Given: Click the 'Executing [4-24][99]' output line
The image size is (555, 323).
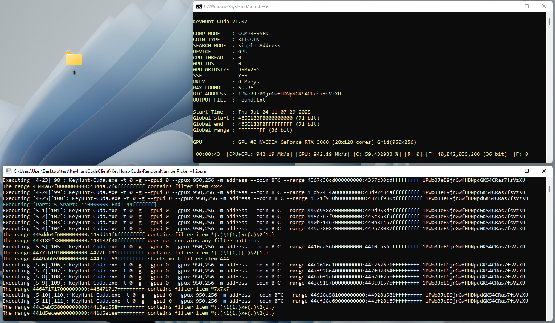Looking at the screenshot, I should (x=264, y=192).
